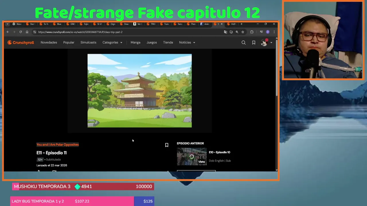Open Novedades in the navigation bar
The height and width of the screenshot is (206, 367).
pyautogui.click(x=49, y=43)
